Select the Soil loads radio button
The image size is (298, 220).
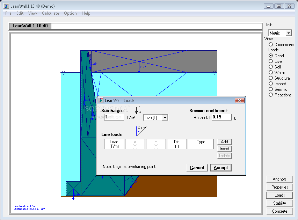coord(271,67)
